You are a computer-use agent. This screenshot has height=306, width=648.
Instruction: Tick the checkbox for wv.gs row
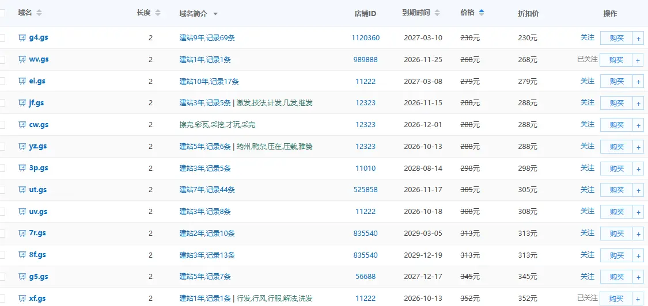[2, 60]
